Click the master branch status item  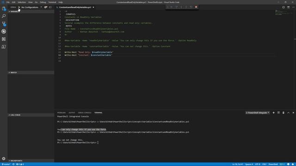tap(6, 164)
